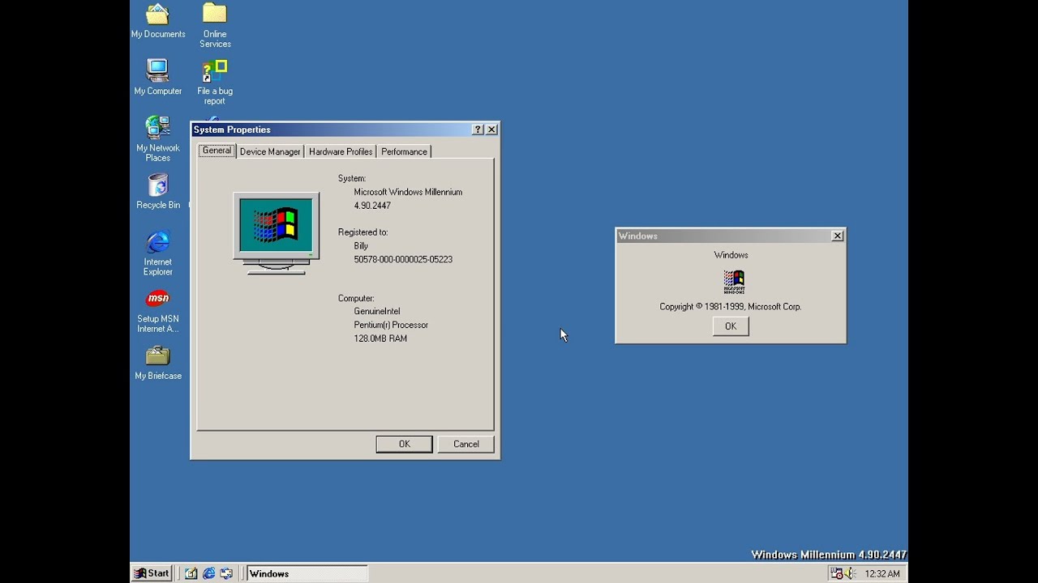The height and width of the screenshot is (583, 1038).
Task: Click the Windows flag logo in the Windows dialog
Action: click(x=734, y=282)
